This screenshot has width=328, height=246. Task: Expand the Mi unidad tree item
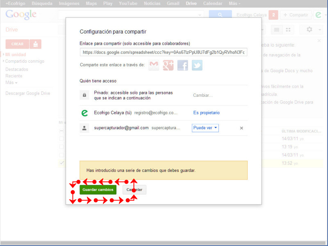[x=4, y=55]
